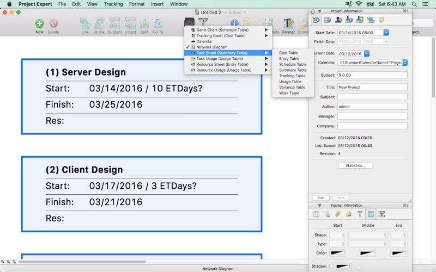Click the Link tasks toolbar icon
The height and width of the screenshot is (272, 436).
click(85, 23)
